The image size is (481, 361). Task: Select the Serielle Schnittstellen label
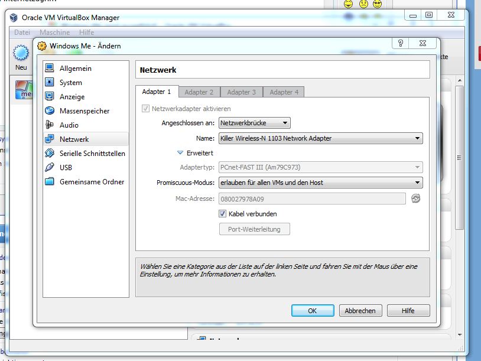coord(92,154)
